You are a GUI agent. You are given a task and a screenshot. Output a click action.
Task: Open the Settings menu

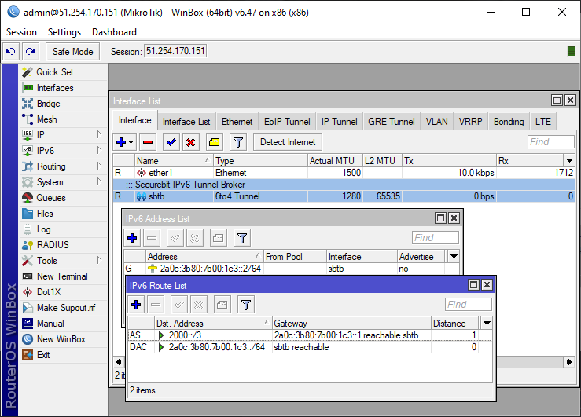pyautogui.click(x=64, y=32)
